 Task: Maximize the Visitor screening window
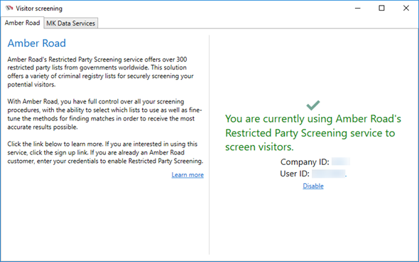pyautogui.click(x=381, y=8)
